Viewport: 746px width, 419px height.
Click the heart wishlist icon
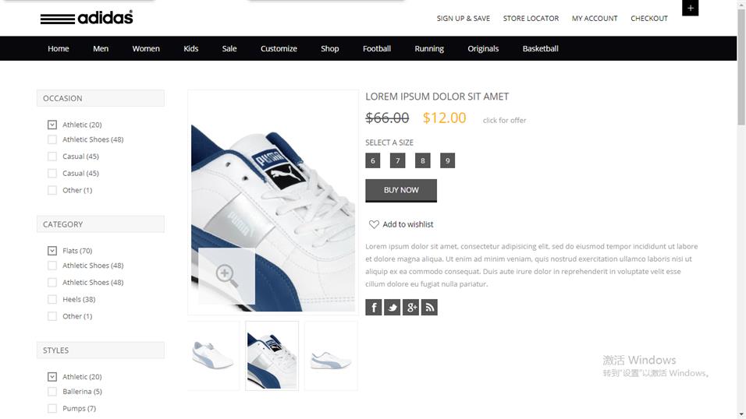click(x=374, y=224)
